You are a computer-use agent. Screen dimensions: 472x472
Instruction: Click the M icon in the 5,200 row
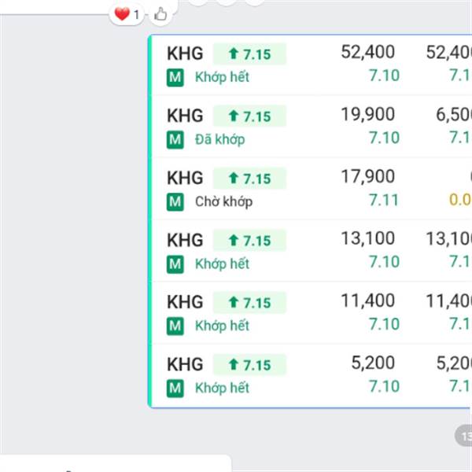point(175,388)
